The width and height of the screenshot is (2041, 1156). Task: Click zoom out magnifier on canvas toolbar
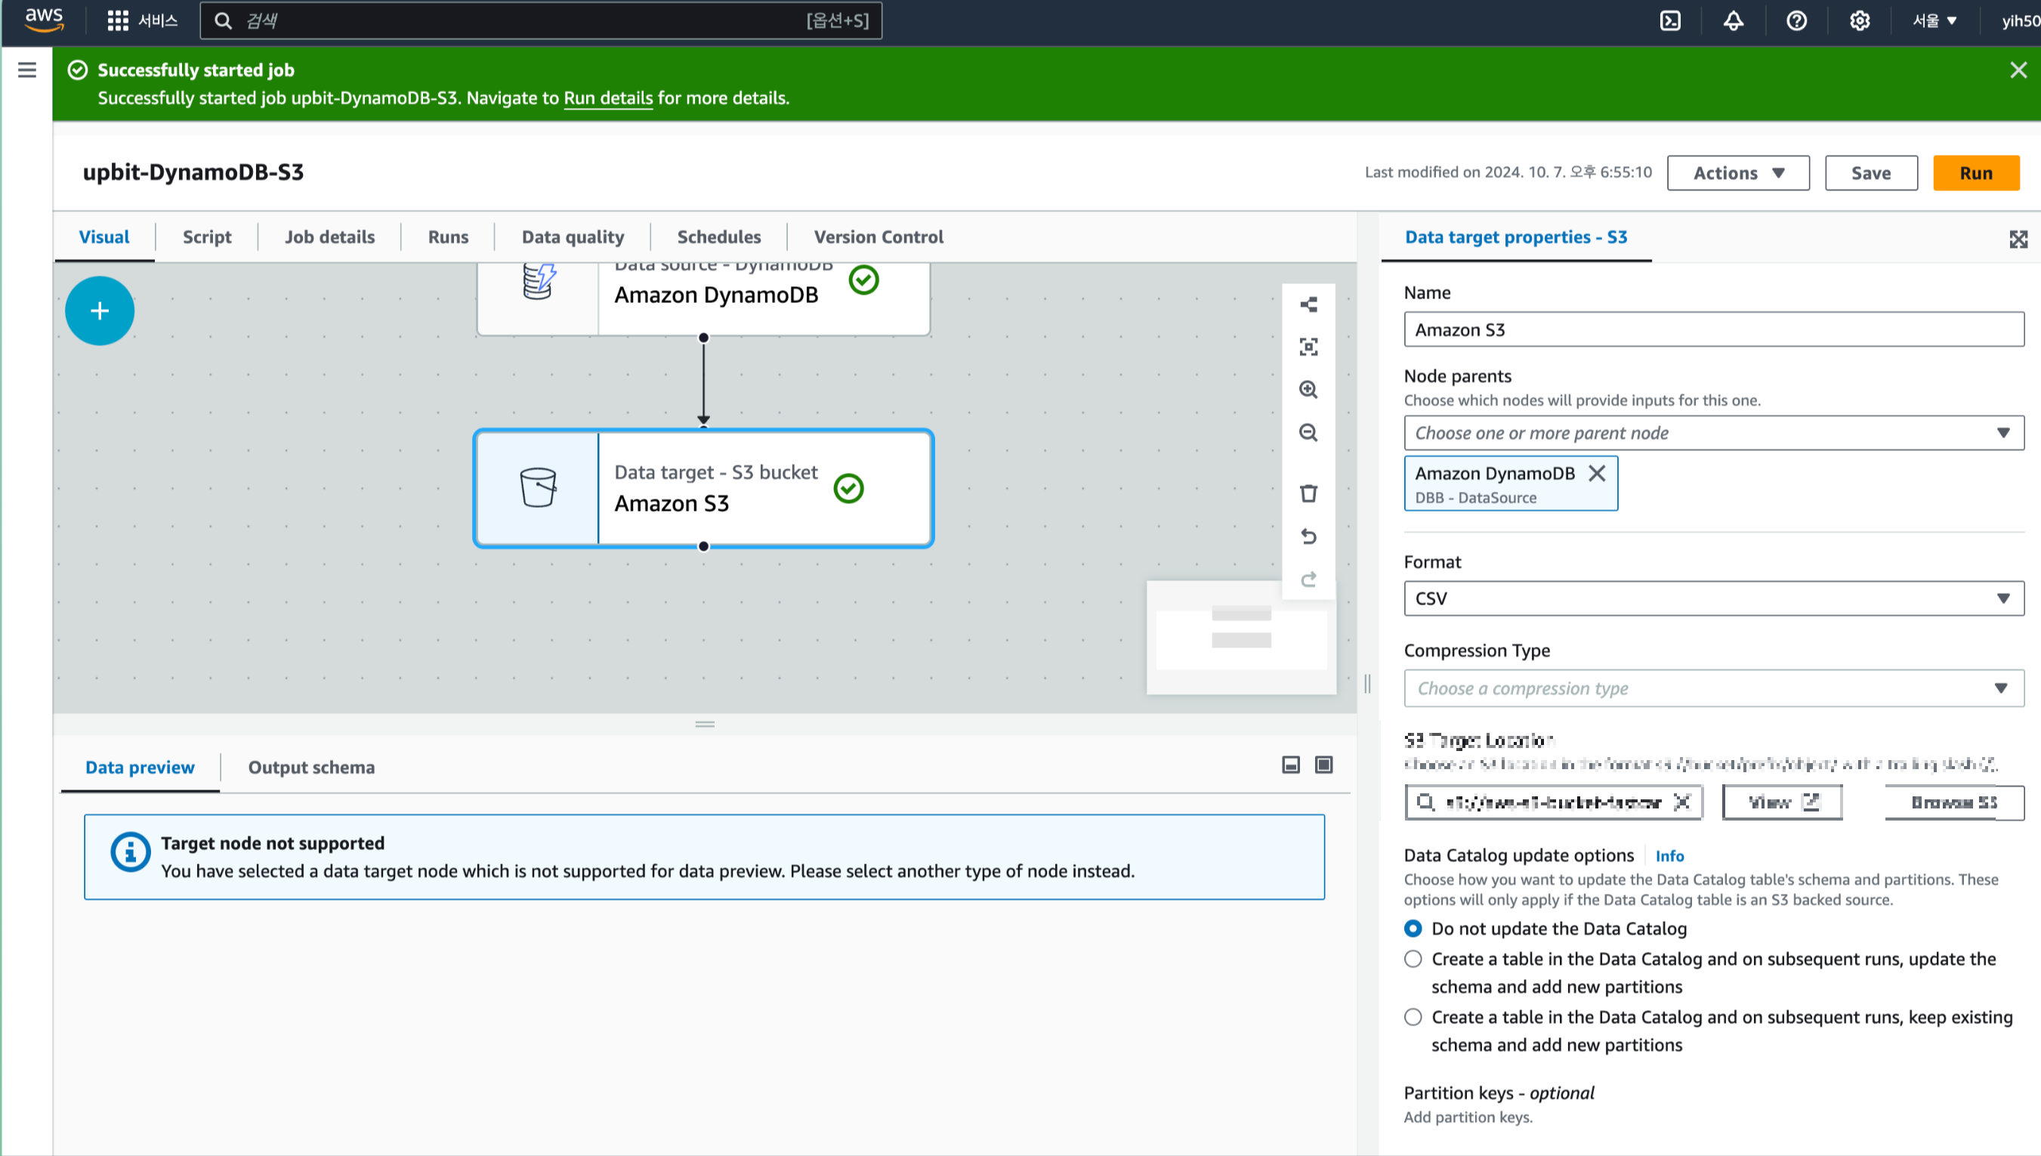(x=1308, y=433)
